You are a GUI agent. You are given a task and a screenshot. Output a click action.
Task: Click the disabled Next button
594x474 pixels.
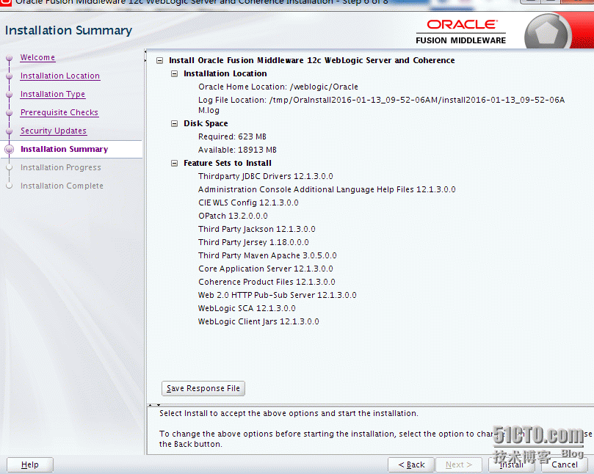pos(459,464)
